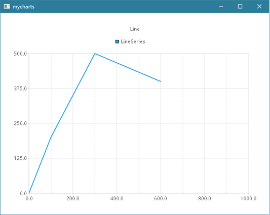This screenshot has height=215, width=270.
Task: Click the x-axis label 800.0
Action: click(205, 198)
